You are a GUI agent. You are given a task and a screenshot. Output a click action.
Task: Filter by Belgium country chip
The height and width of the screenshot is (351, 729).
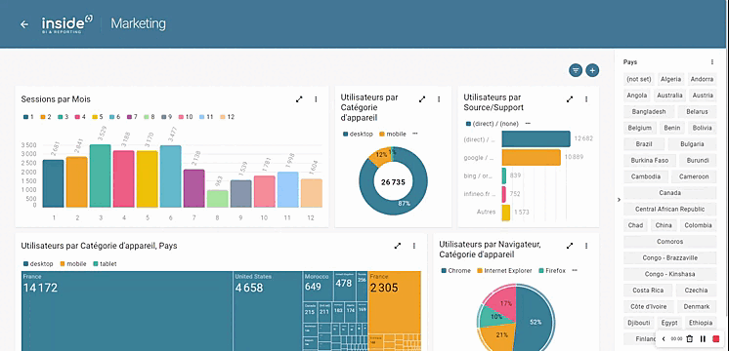[639, 128]
